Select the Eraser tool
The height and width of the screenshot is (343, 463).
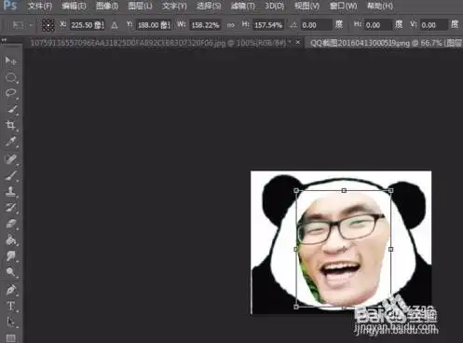11,224
